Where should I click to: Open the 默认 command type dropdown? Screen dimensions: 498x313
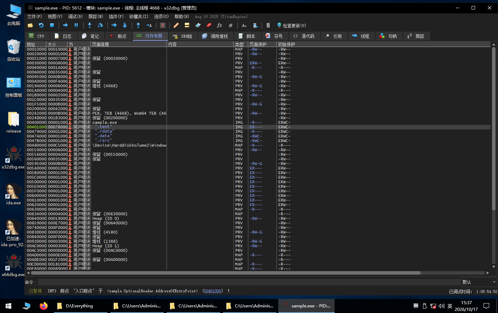point(479,282)
